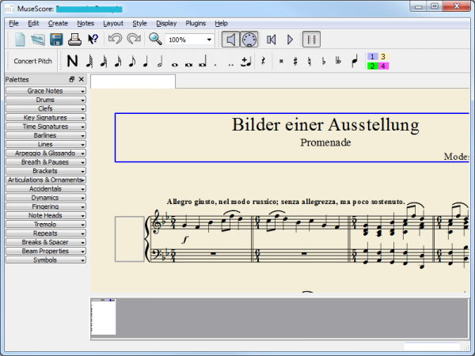Screen dimensions: 475x356
Task: Expand the Drums palette
Action: 46,100
